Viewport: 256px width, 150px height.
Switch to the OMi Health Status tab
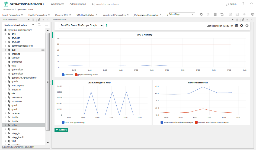pos(85,15)
